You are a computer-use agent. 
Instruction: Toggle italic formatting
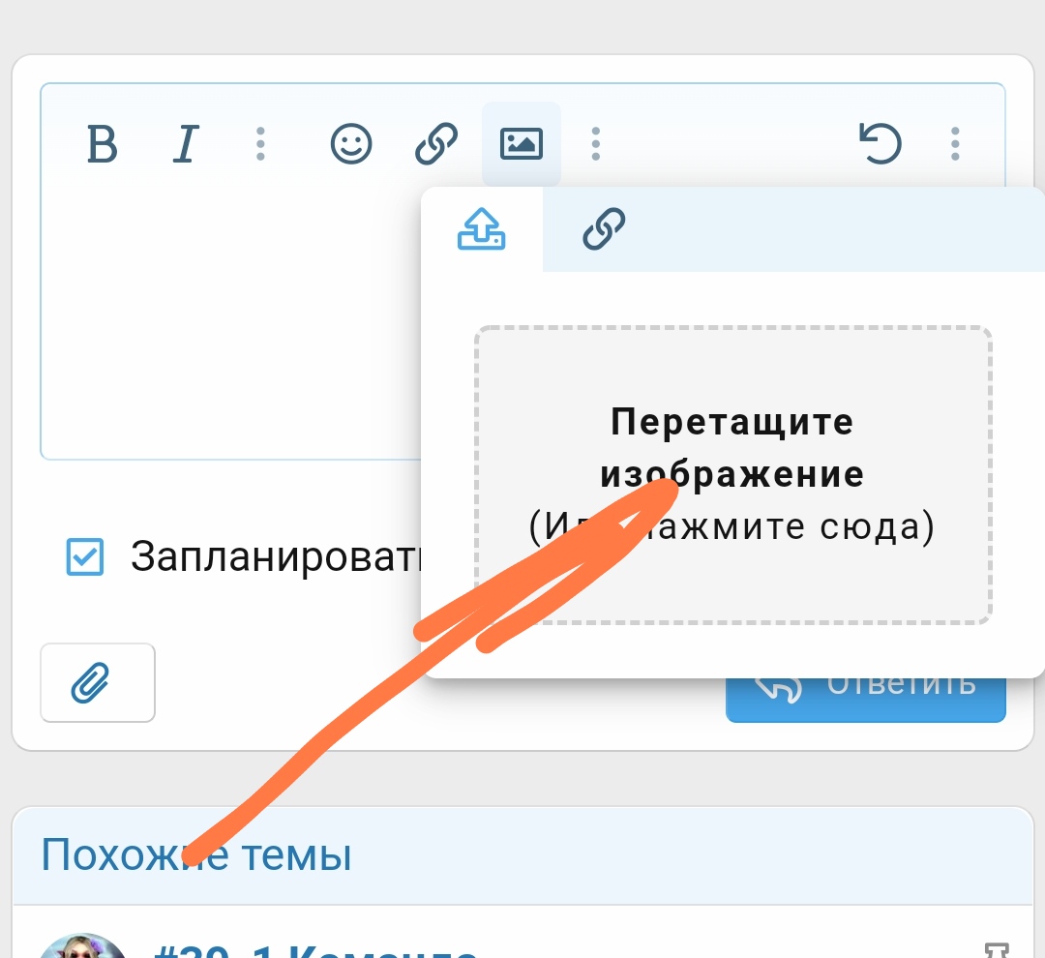187,144
